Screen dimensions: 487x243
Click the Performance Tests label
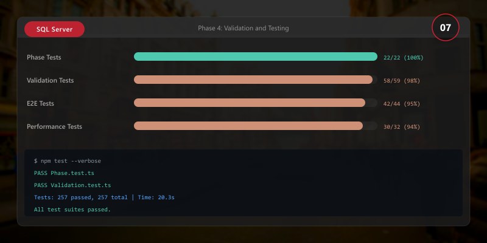(x=54, y=126)
